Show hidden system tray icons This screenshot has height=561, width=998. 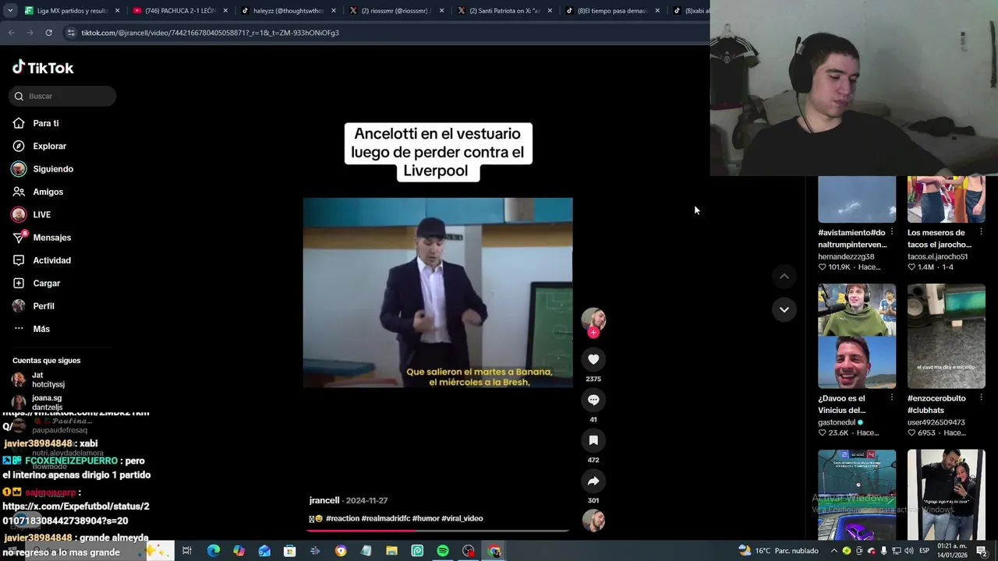(833, 551)
